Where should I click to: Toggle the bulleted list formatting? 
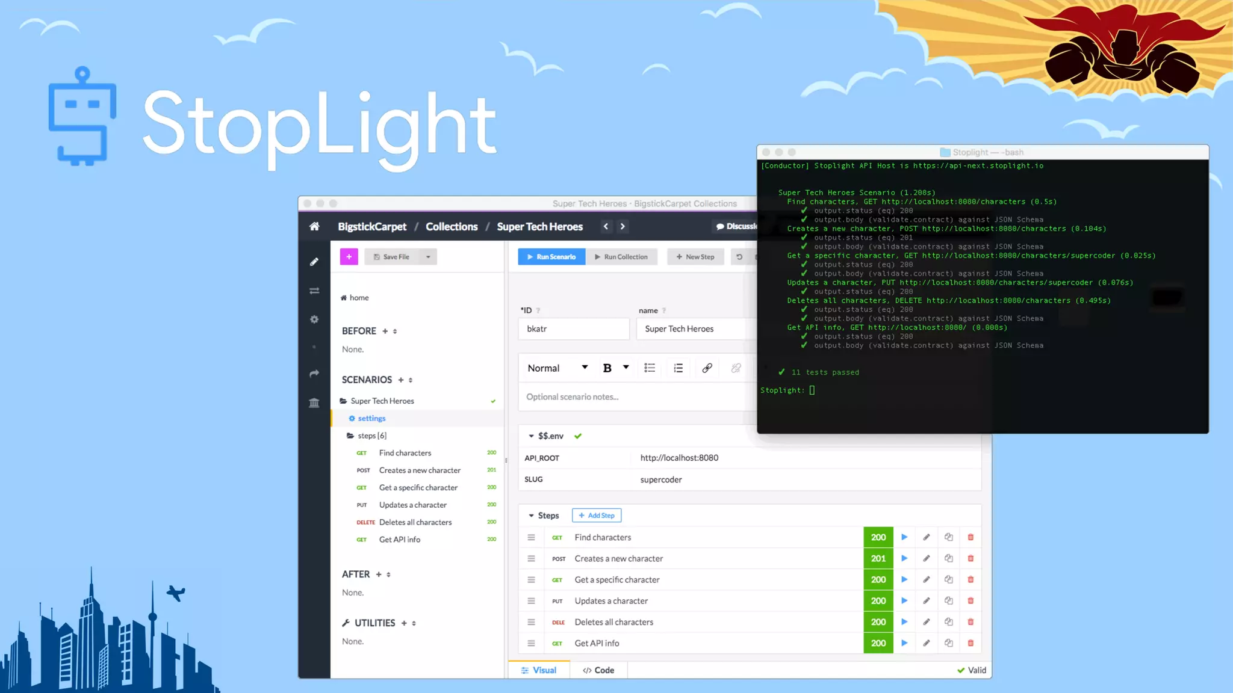650,368
